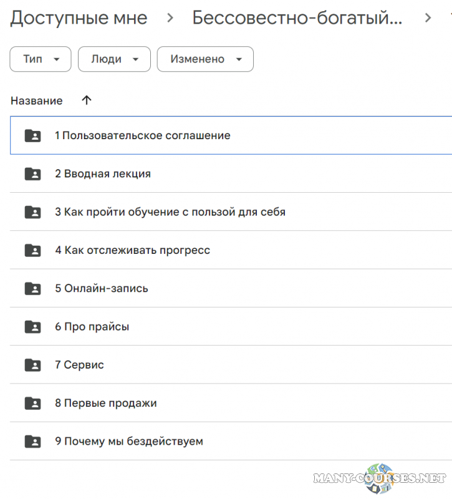The width and height of the screenshot is (452, 499).
Task: Click folder icon next to Про прайсы
Action: (32, 327)
